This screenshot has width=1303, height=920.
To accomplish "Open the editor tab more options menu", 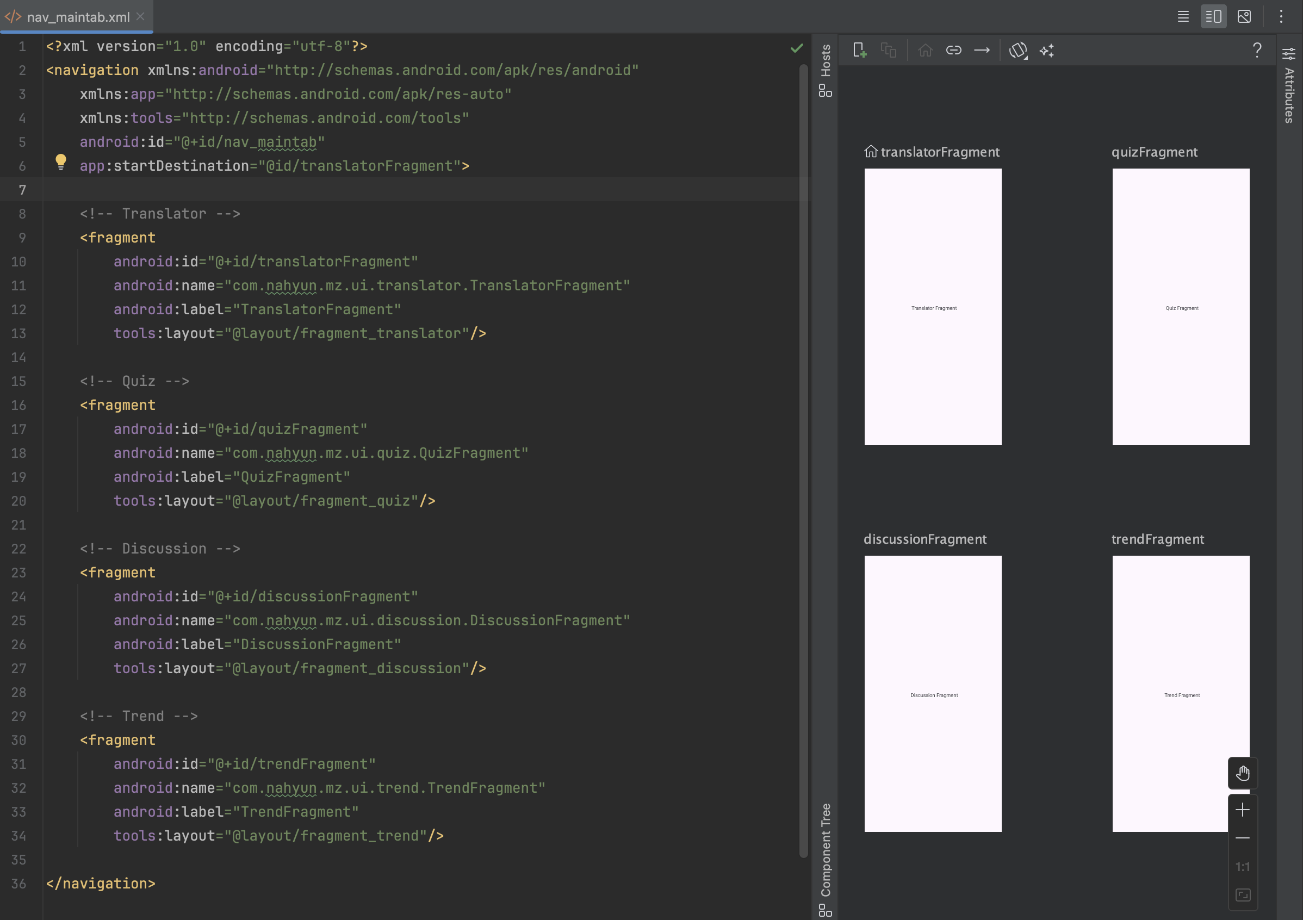I will [1281, 16].
